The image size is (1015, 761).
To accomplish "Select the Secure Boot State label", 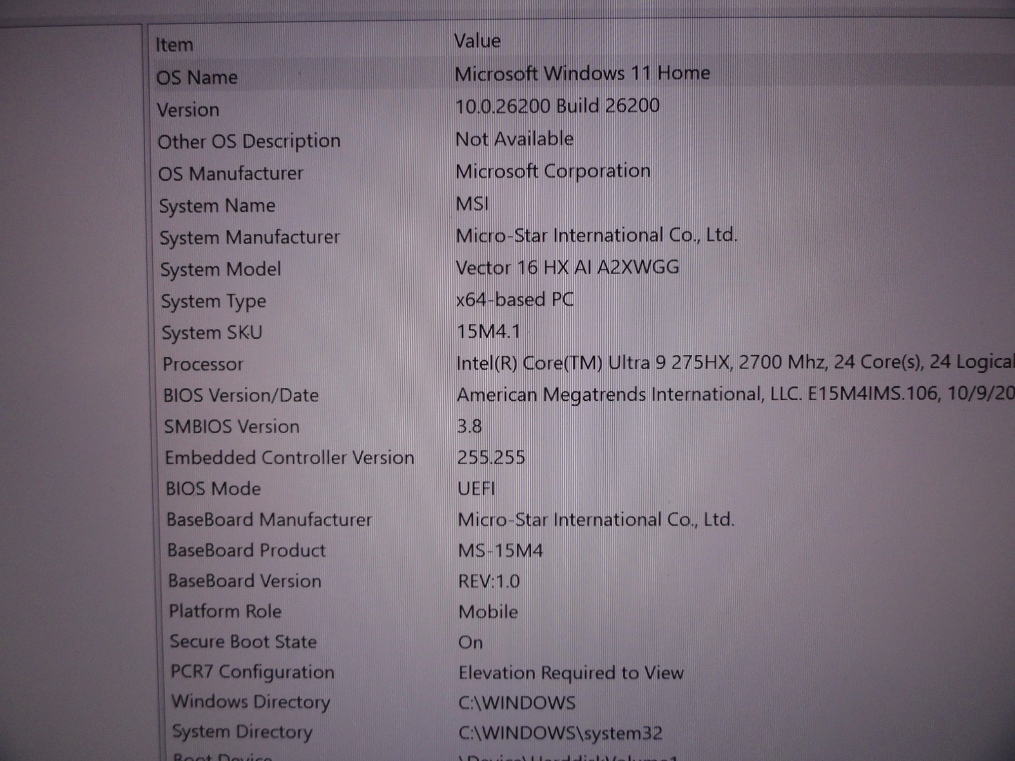I will 243,642.
